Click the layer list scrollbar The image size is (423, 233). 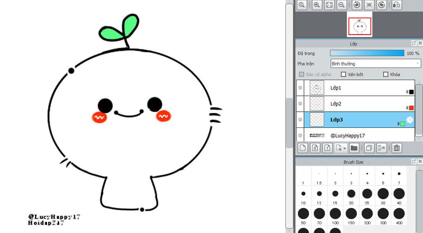point(419,111)
